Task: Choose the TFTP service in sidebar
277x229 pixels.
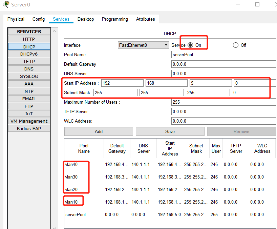Action: coord(29,61)
